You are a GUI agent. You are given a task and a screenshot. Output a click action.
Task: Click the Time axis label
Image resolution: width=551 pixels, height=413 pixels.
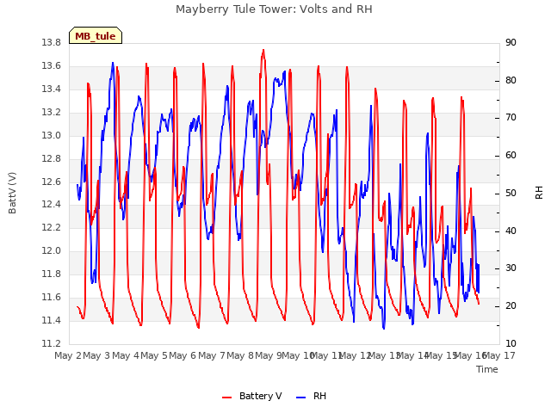pyautogui.click(x=487, y=369)
